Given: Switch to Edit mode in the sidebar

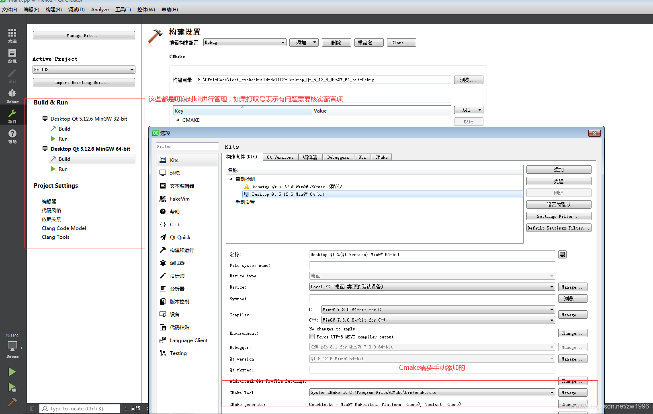Looking at the screenshot, I should [12, 55].
